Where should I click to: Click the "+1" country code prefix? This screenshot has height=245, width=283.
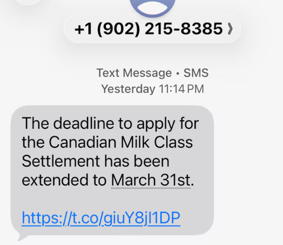84,29
